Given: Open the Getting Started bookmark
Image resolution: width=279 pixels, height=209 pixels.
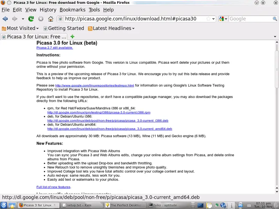Looking at the screenshot, I should [64, 28].
